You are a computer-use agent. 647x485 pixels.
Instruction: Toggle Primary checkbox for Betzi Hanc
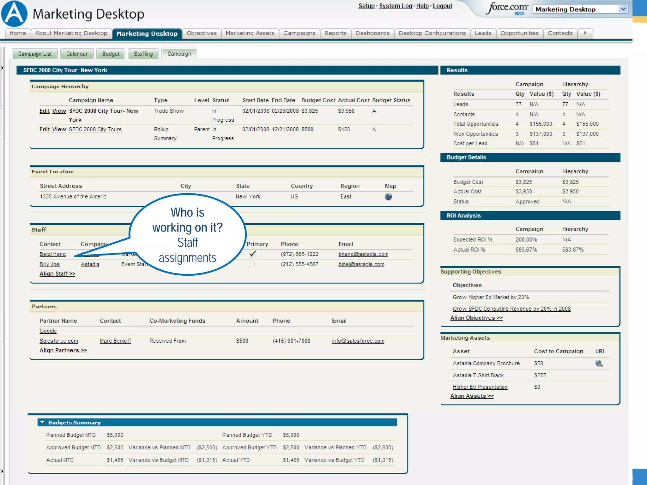click(x=252, y=254)
